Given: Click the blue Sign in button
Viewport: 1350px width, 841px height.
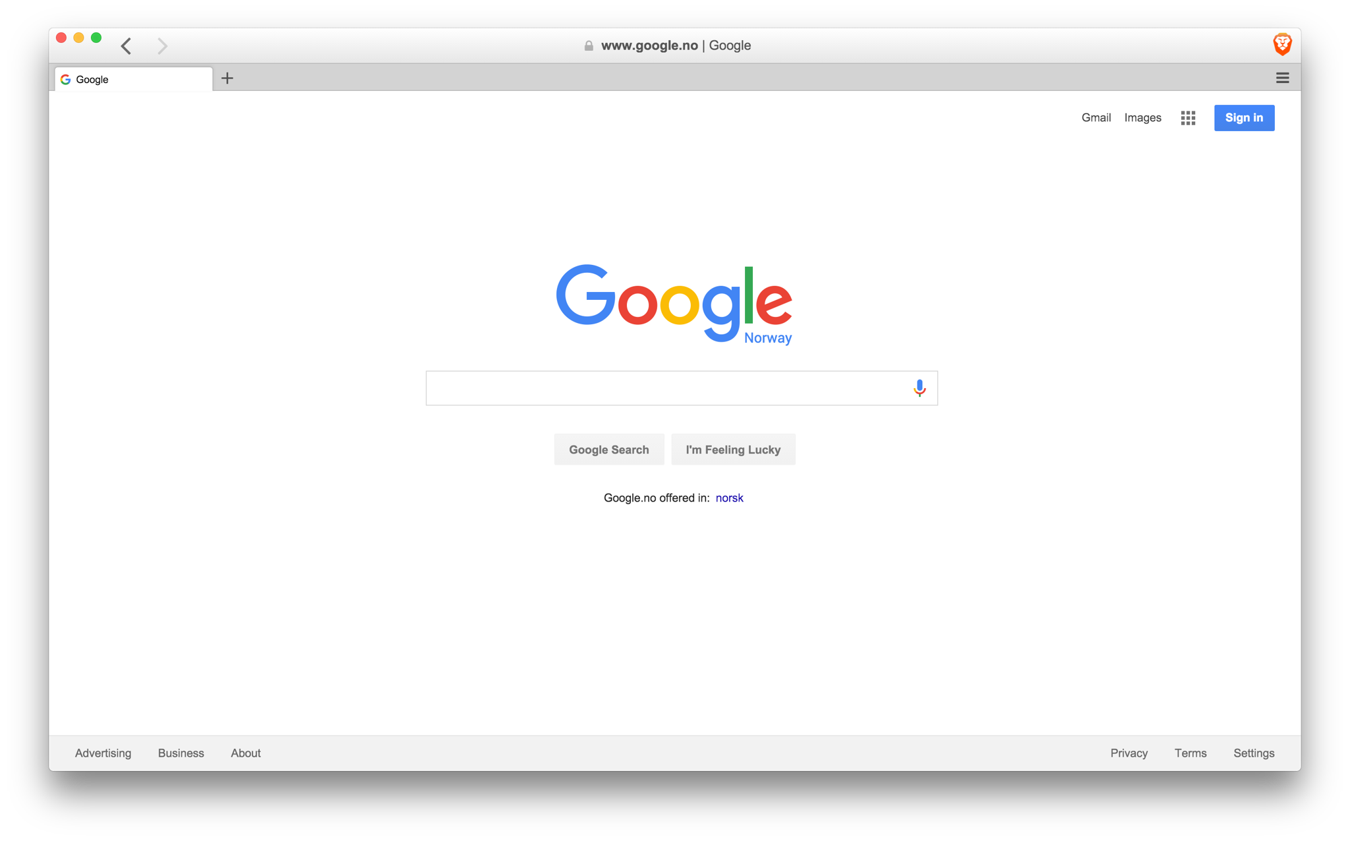Looking at the screenshot, I should pyautogui.click(x=1244, y=118).
